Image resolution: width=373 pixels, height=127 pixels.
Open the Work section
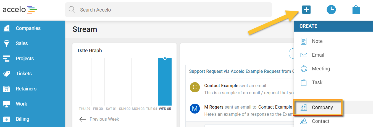coord(21,104)
